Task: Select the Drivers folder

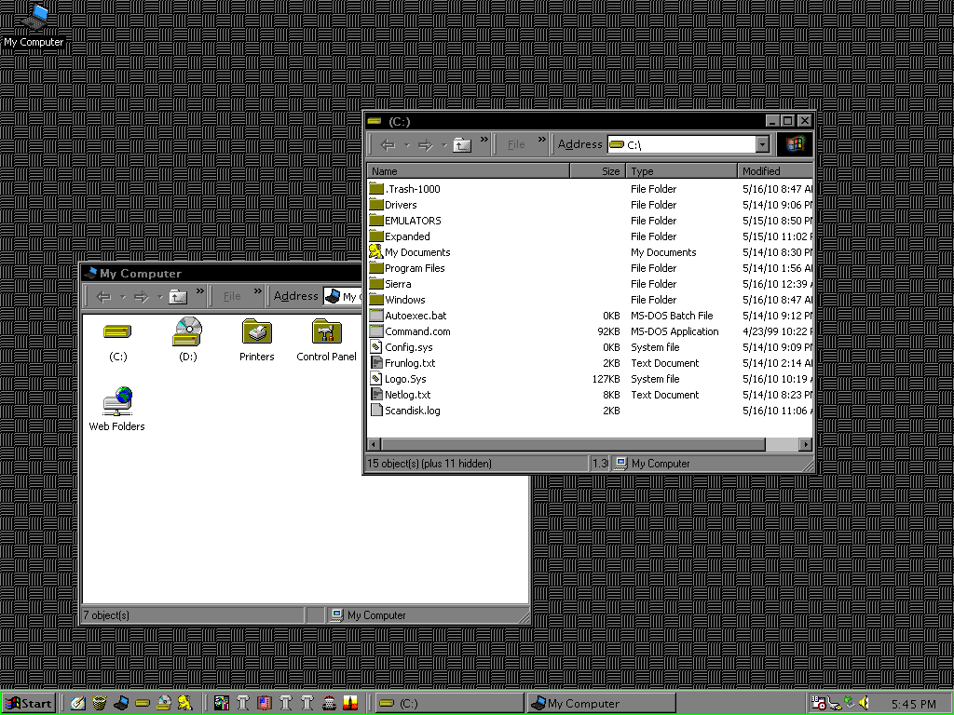Action: point(393,205)
